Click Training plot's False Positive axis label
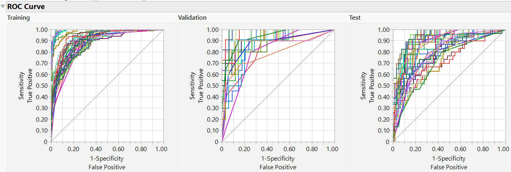511x172 pixels. pyautogui.click(x=107, y=167)
